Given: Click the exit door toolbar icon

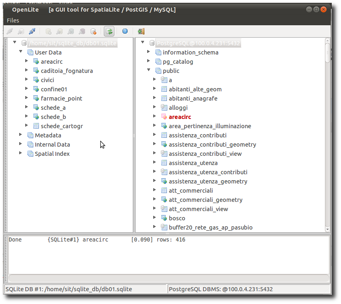Looking at the screenshot, I should pyautogui.click(x=141, y=31).
